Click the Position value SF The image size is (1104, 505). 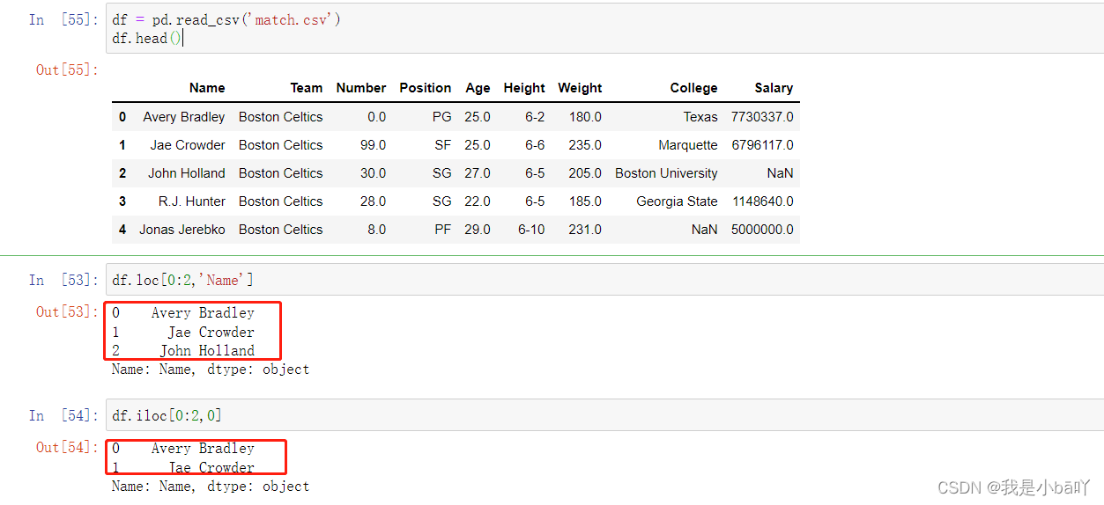point(443,145)
